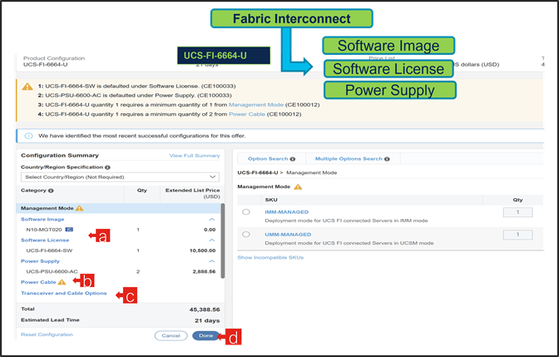Screen dimensions: 559x357
Task: Open the Select Country/Region dropdown
Action: (x=120, y=177)
